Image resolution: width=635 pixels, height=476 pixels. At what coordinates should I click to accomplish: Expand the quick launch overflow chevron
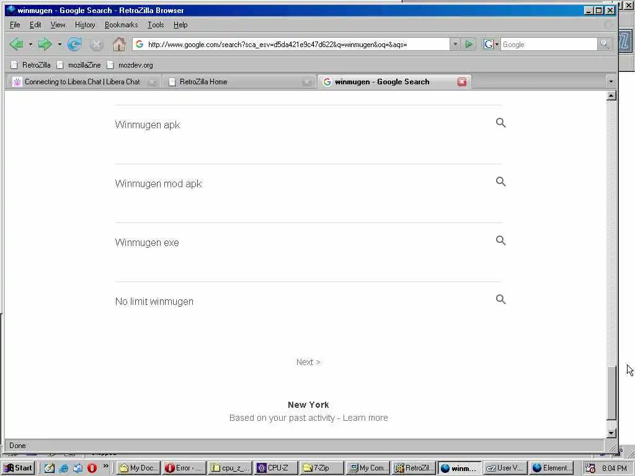pos(105,466)
